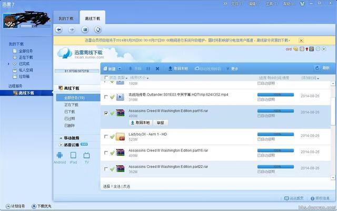Expand the 更多 more menu
Screen dimensions: 337x211
[x=232, y=69]
